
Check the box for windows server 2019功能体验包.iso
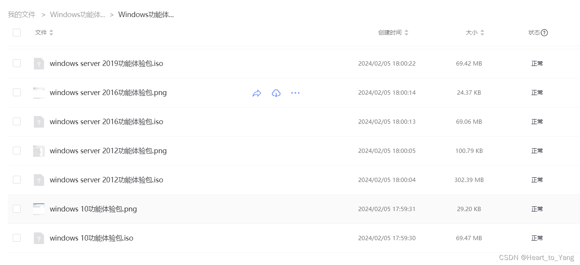pyautogui.click(x=17, y=63)
